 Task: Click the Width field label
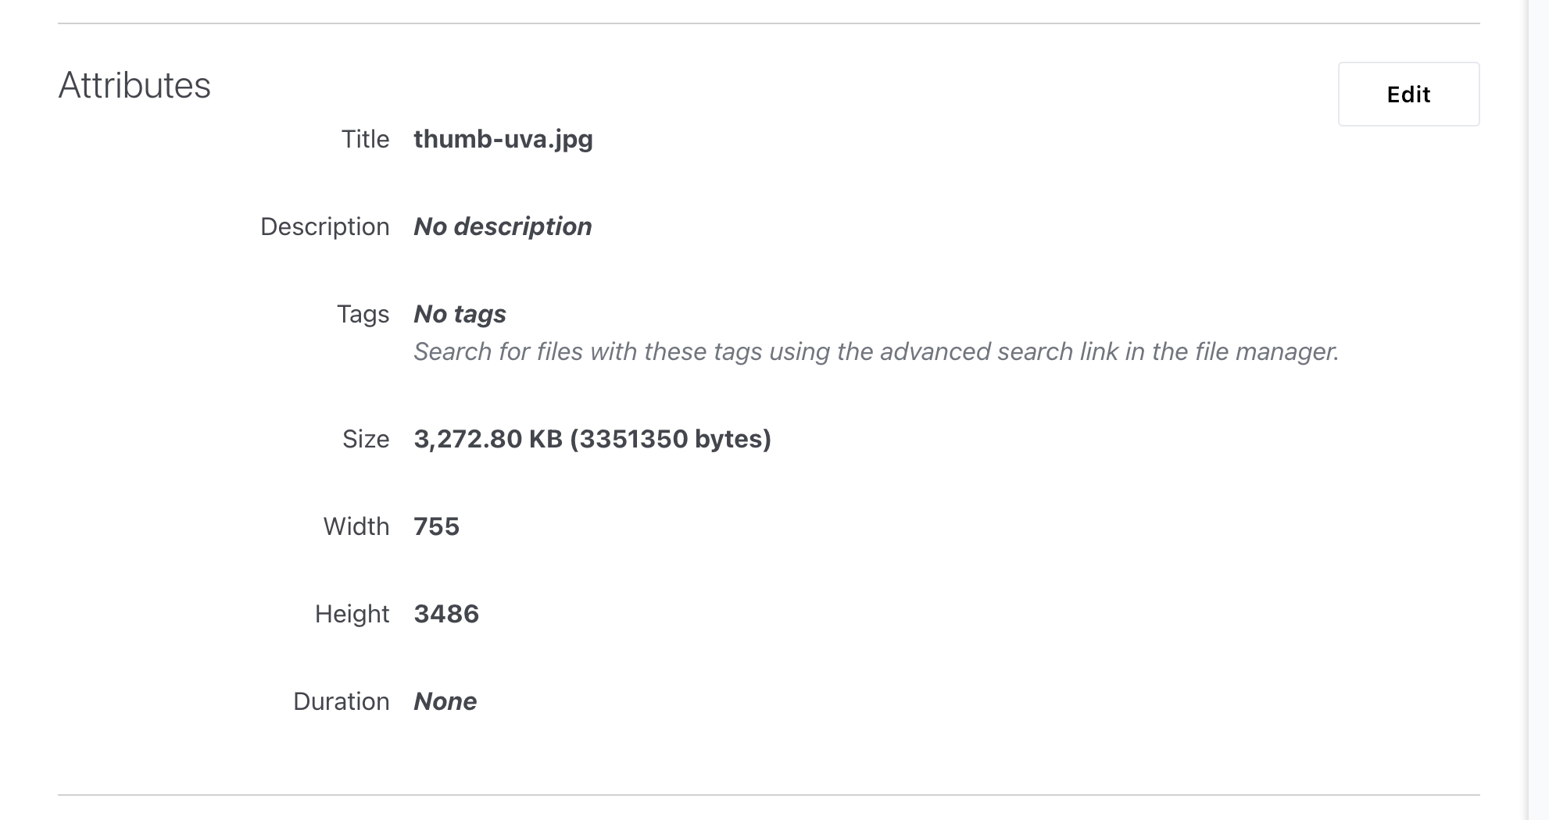[356, 526]
